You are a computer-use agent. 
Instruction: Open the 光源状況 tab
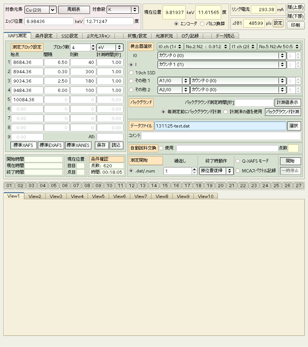click(x=164, y=36)
